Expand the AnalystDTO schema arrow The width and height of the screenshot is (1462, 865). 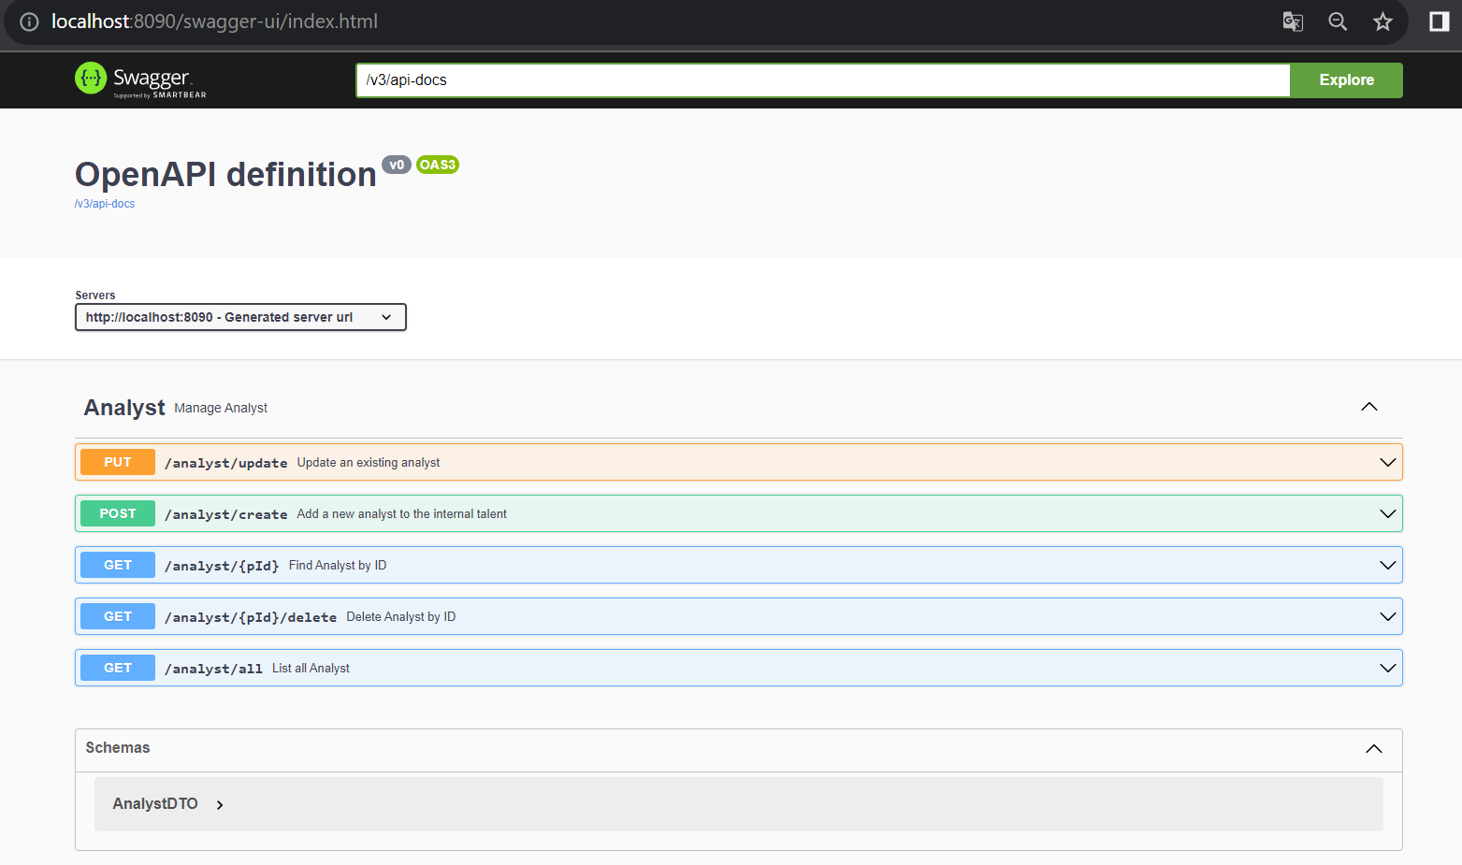(220, 804)
